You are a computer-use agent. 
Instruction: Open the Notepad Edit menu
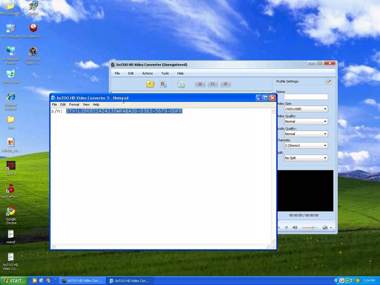click(63, 104)
